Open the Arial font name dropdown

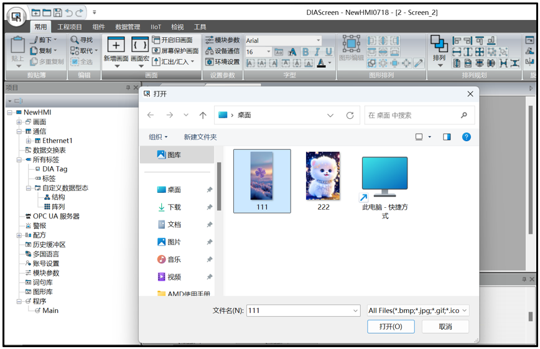click(x=318, y=40)
